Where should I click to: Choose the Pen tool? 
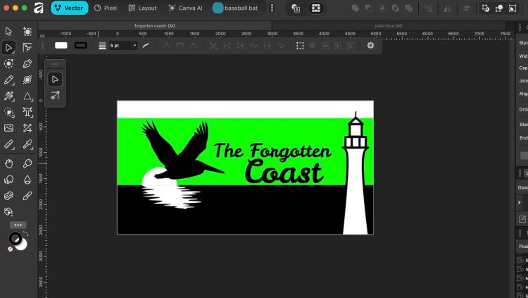coord(27,64)
